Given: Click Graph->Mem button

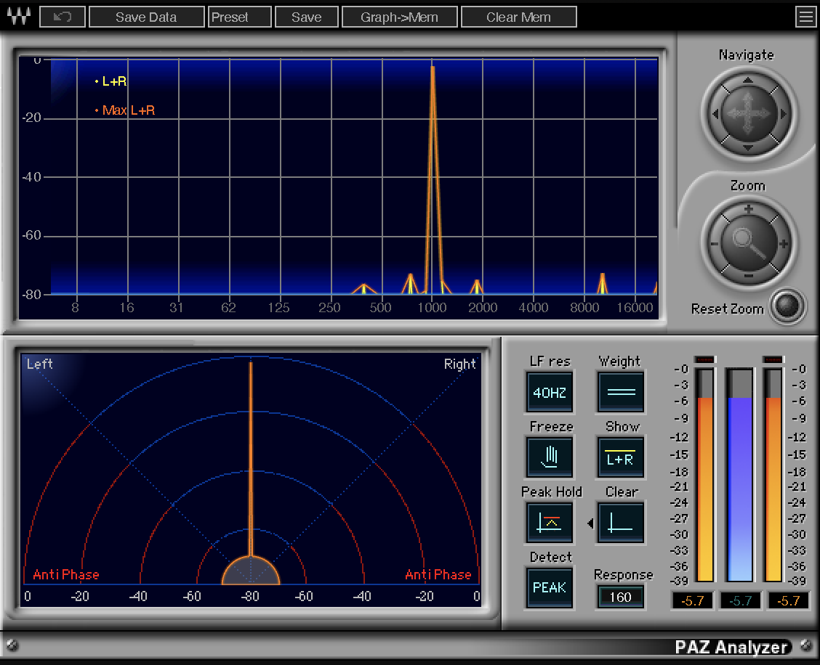Looking at the screenshot, I should click(x=400, y=17).
